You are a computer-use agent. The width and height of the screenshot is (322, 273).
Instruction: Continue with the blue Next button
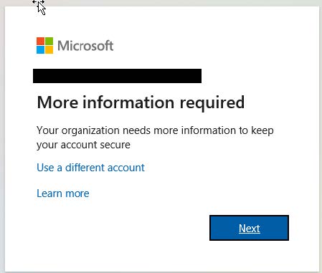(x=249, y=228)
